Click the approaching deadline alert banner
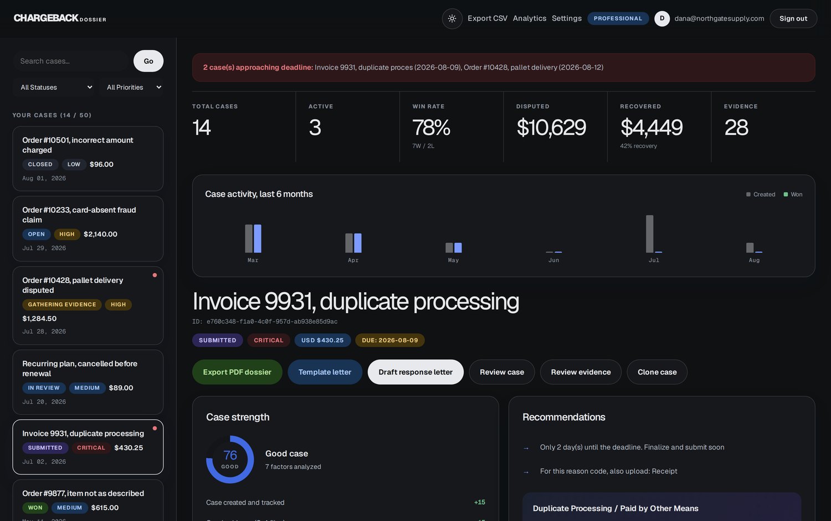The width and height of the screenshot is (831, 521). tap(504, 68)
